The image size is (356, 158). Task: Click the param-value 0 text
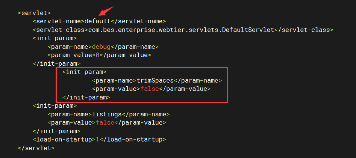point(97,55)
